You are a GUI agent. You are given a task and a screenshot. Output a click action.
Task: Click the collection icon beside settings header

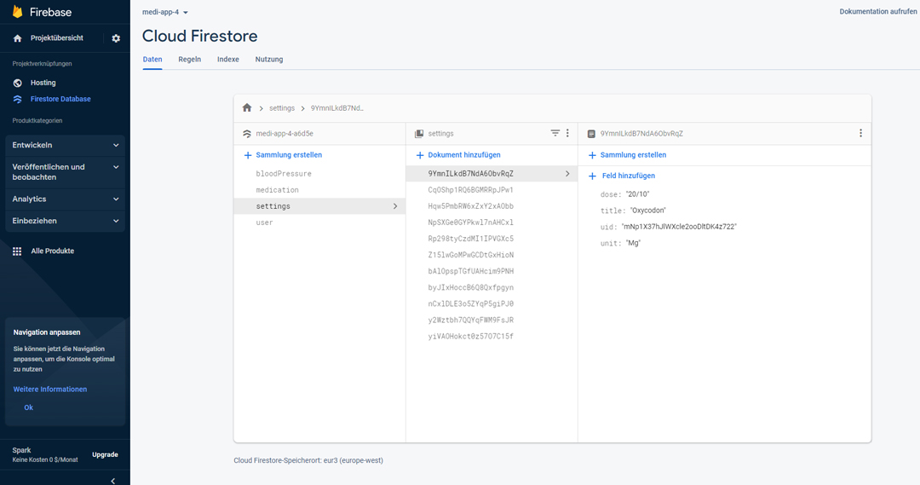(419, 134)
